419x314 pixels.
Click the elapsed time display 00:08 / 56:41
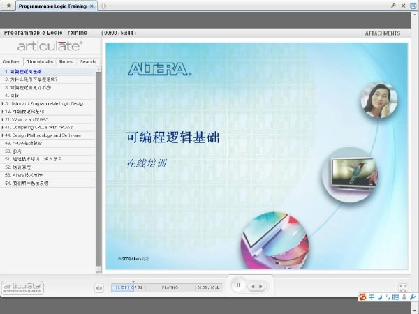(x=119, y=33)
